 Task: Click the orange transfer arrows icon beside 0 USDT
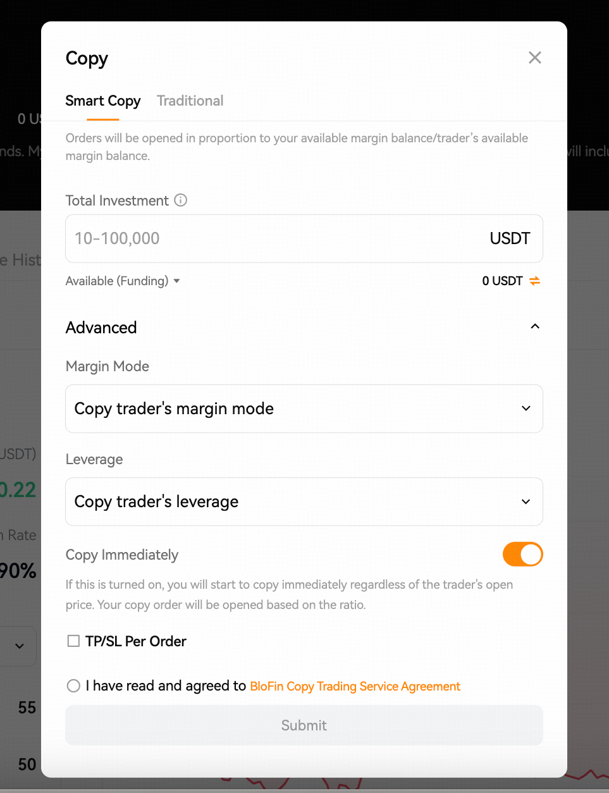(x=535, y=281)
